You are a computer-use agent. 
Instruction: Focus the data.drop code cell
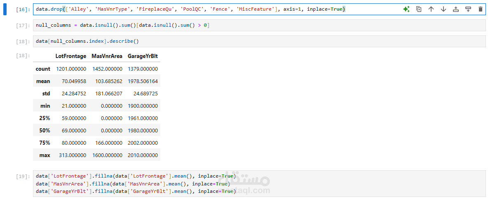(259, 9)
